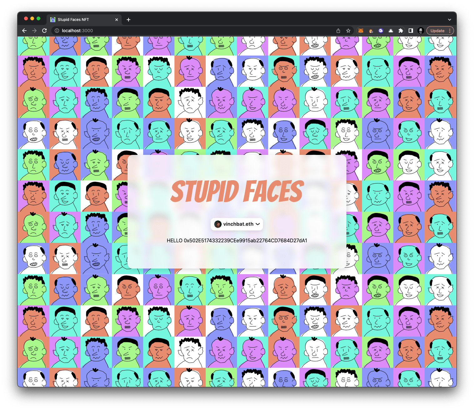
Task: Open the Extensions puzzle menu
Action: [401, 31]
